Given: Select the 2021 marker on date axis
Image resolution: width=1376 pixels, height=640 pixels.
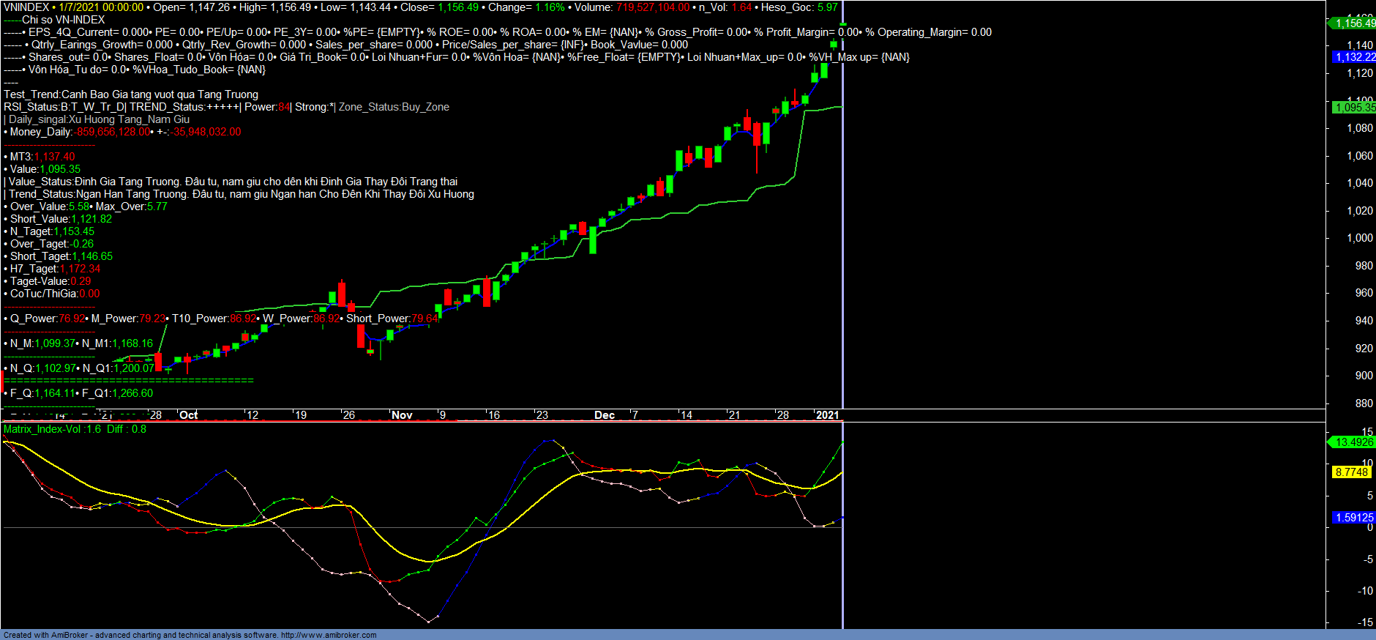Looking at the screenshot, I should [x=827, y=415].
